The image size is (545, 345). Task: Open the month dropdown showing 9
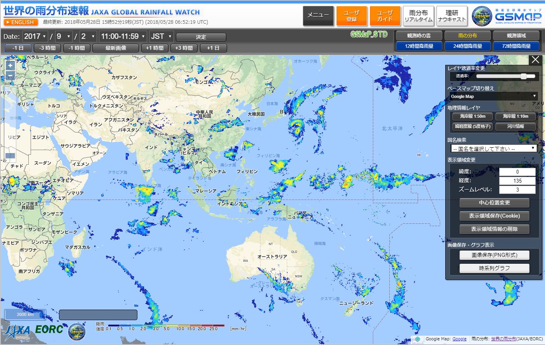64,37
